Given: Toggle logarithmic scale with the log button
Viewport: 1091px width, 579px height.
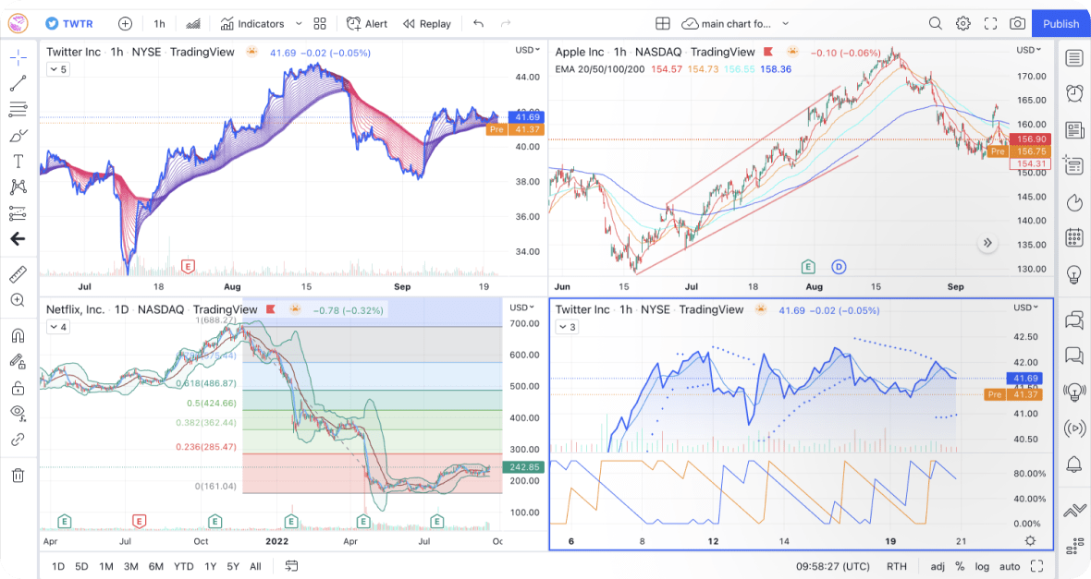Looking at the screenshot, I should click(x=981, y=566).
